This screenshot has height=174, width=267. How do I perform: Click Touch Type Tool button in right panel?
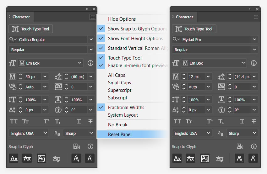194,29
